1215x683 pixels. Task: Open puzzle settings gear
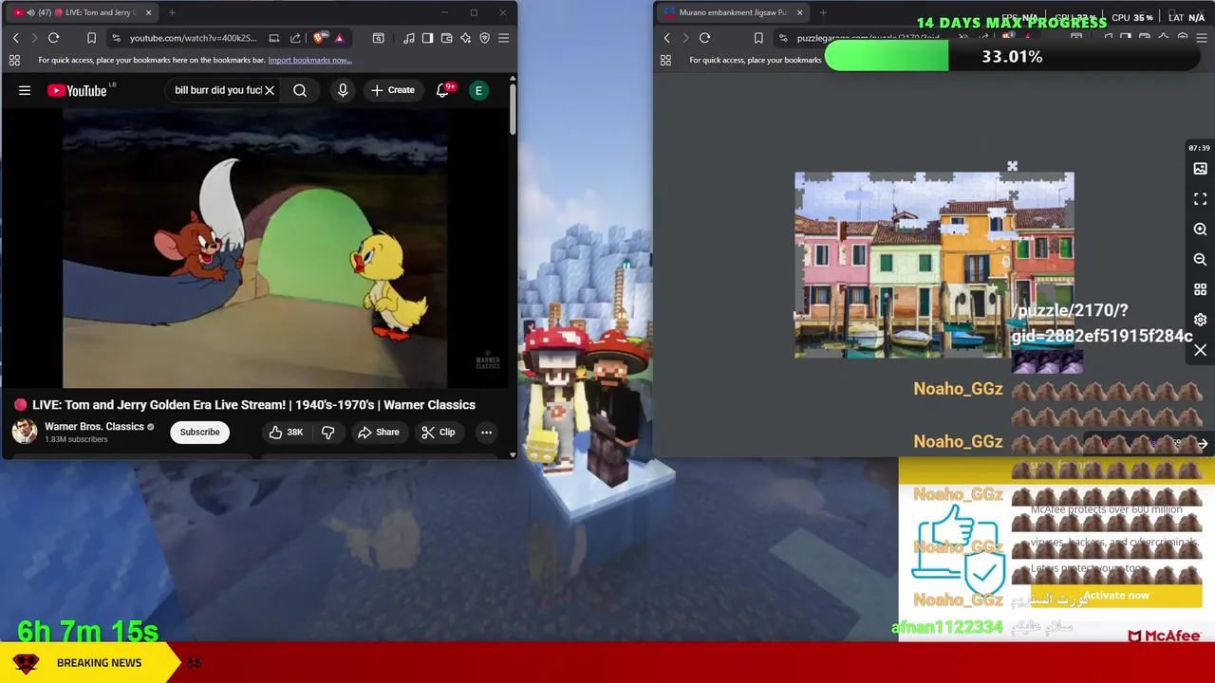point(1200,320)
